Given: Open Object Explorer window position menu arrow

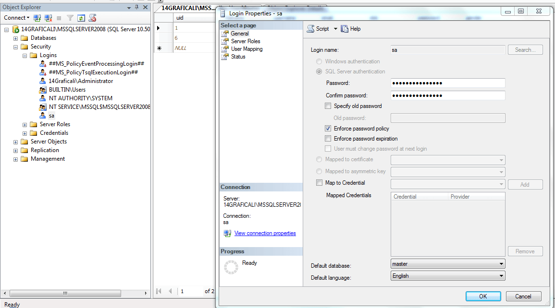Looking at the screenshot, I should 129,7.
